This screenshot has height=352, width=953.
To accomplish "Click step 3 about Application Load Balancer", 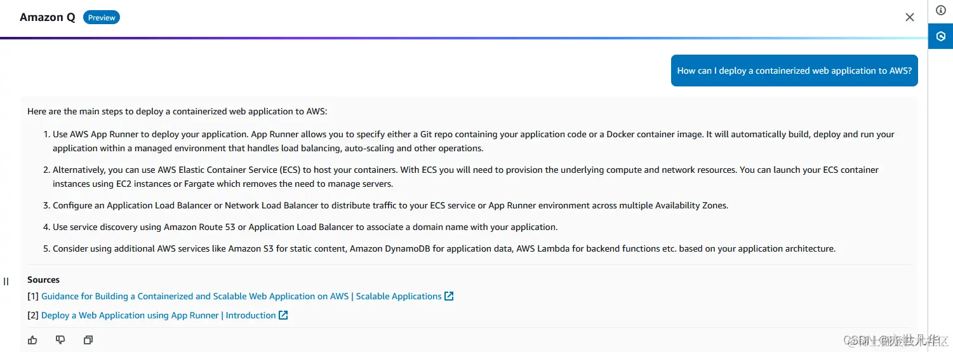I will click(390, 205).
